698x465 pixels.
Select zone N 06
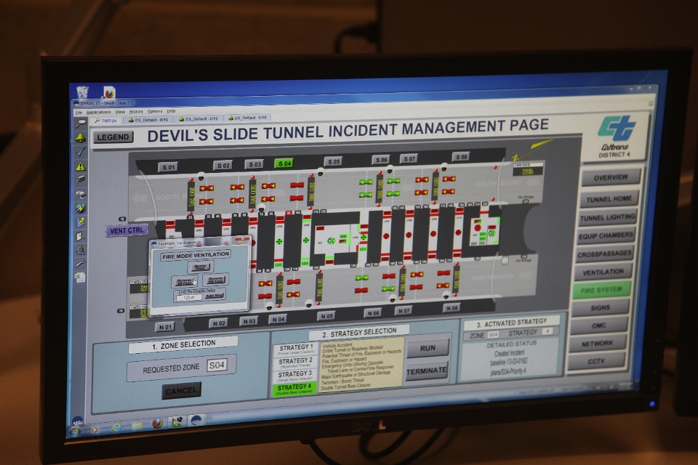[373, 313]
